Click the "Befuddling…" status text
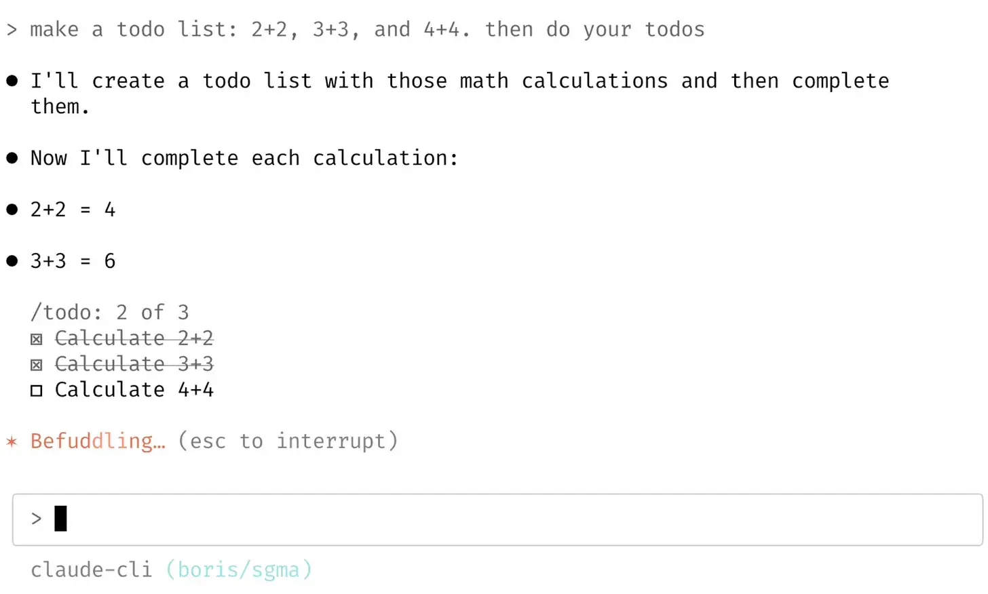The width and height of the screenshot is (988, 594). pyautogui.click(x=98, y=441)
